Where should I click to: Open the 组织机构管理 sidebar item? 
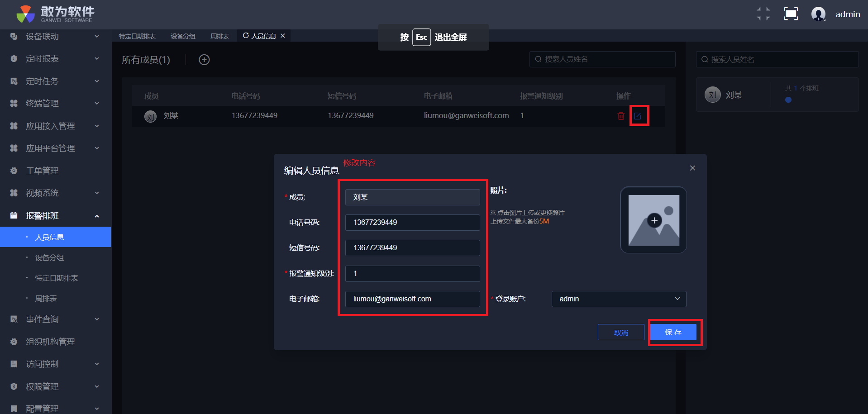click(55, 342)
